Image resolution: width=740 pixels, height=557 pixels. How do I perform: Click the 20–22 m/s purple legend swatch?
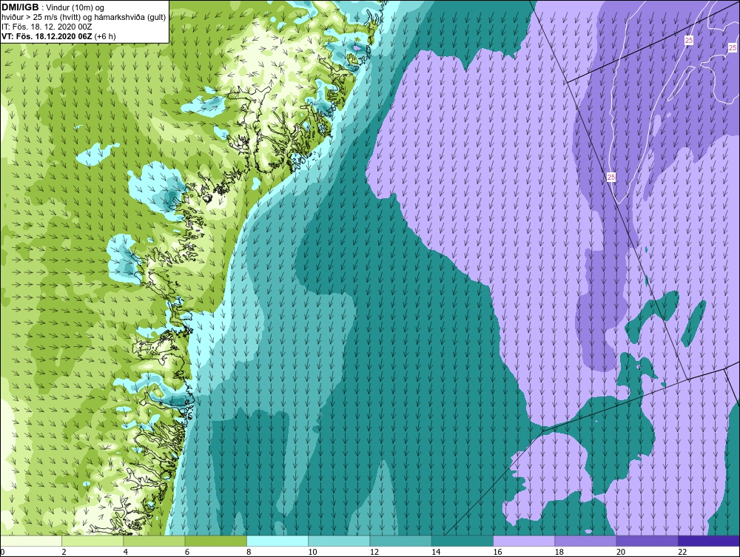pyautogui.click(x=647, y=541)
